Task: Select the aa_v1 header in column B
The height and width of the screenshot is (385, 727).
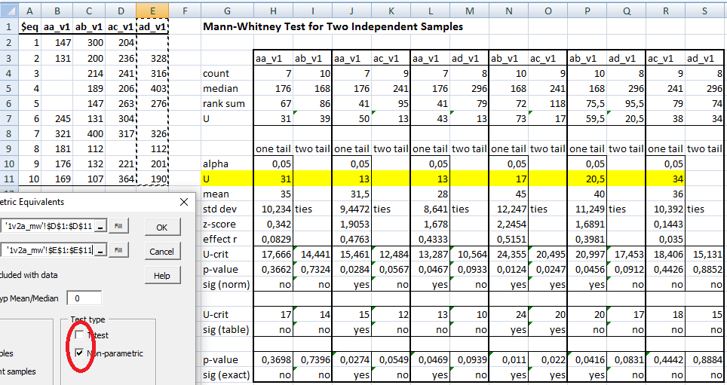Action: 57,26
